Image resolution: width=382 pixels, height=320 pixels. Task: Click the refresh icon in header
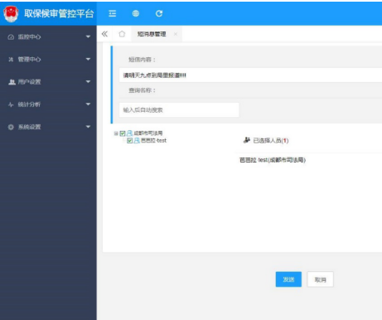159,13
